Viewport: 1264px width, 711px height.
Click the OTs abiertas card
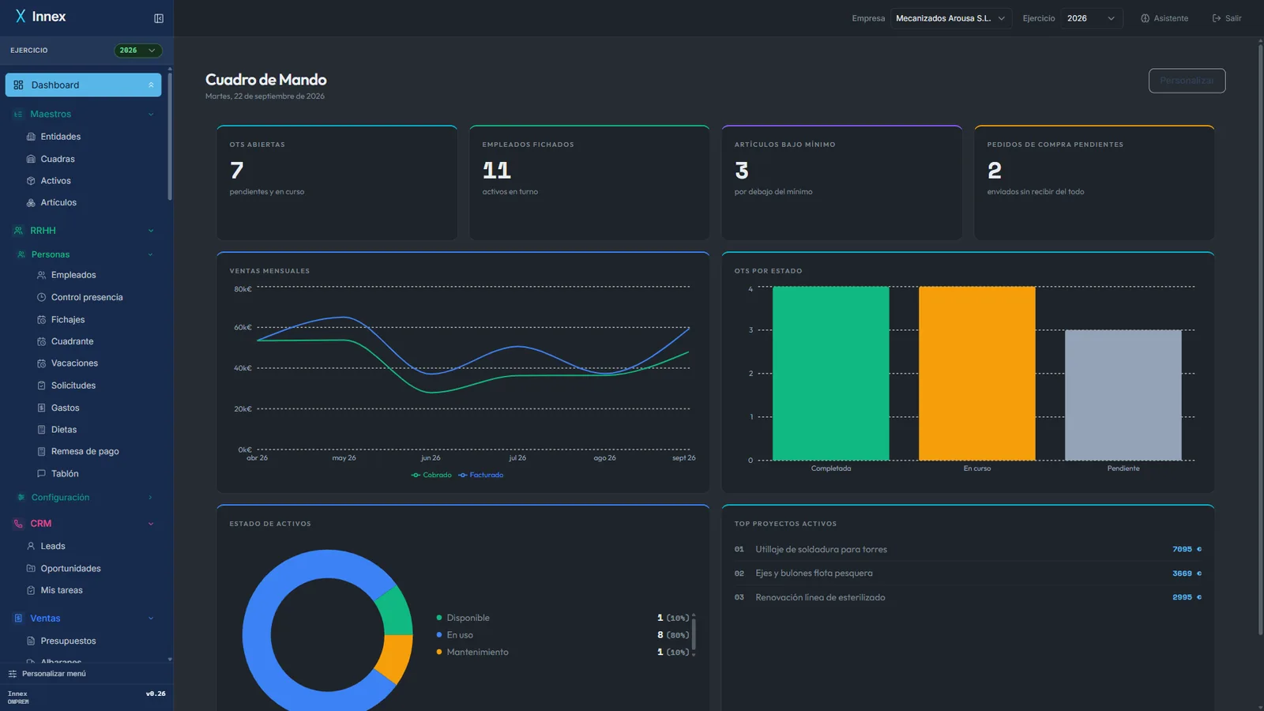337,182
